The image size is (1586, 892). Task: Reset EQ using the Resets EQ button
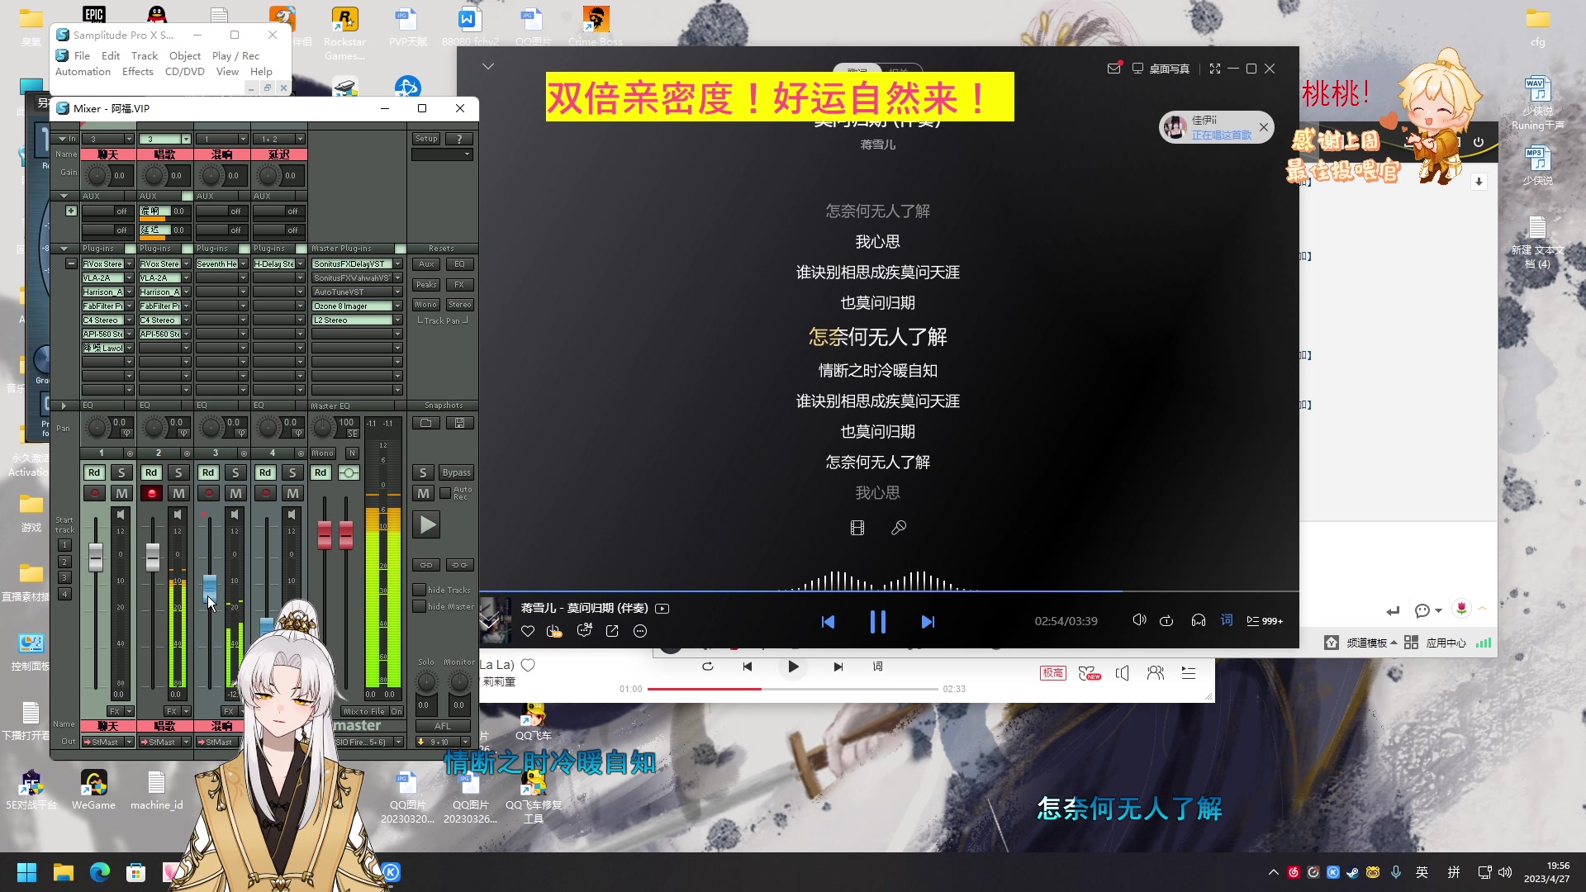coord(459,264)
